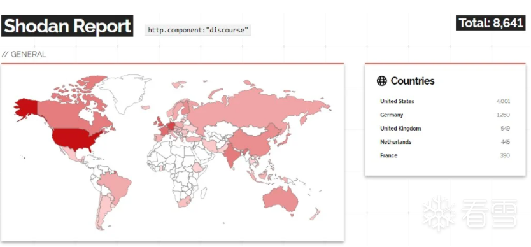Click the Total: 8,641 badge

coord(490,23)
